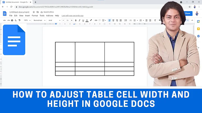This screenshot has width=202, height=113.
Task: Print the document using the printer icon
Action: (12, 20)
